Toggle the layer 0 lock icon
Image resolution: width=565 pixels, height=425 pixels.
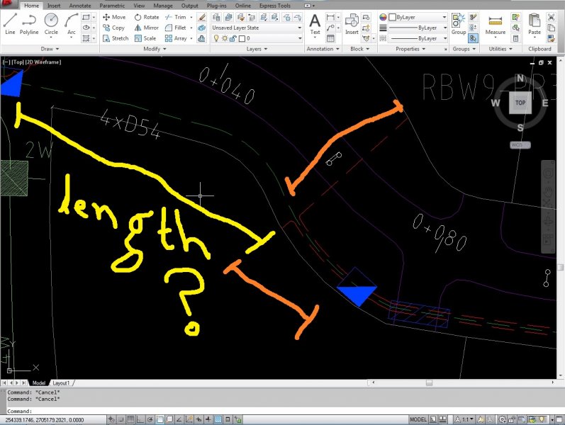[233, 38]
